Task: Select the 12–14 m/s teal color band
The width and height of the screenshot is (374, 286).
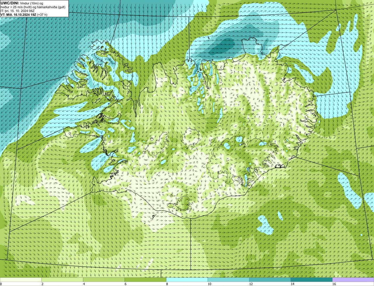Action: (x=270, y=280)
